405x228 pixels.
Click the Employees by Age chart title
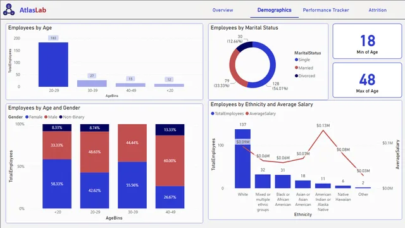[x=30, y=28]
